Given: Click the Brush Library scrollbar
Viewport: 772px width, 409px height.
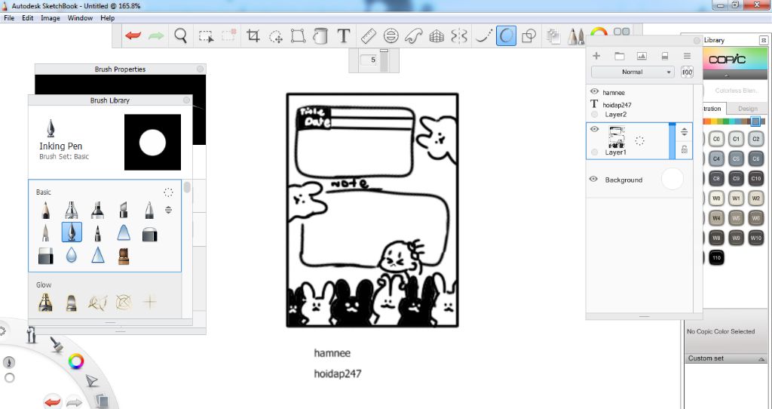Looking at the screenshot, I should (187, 188).
